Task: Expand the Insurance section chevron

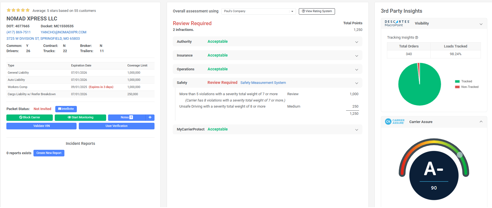Action: [357, 56]
